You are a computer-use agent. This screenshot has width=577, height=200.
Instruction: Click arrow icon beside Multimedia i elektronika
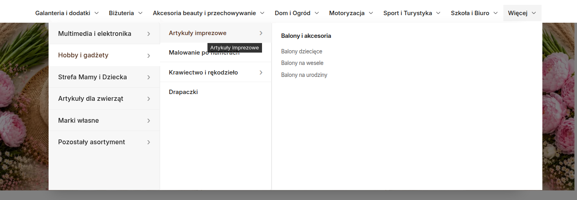pos(149,34)
